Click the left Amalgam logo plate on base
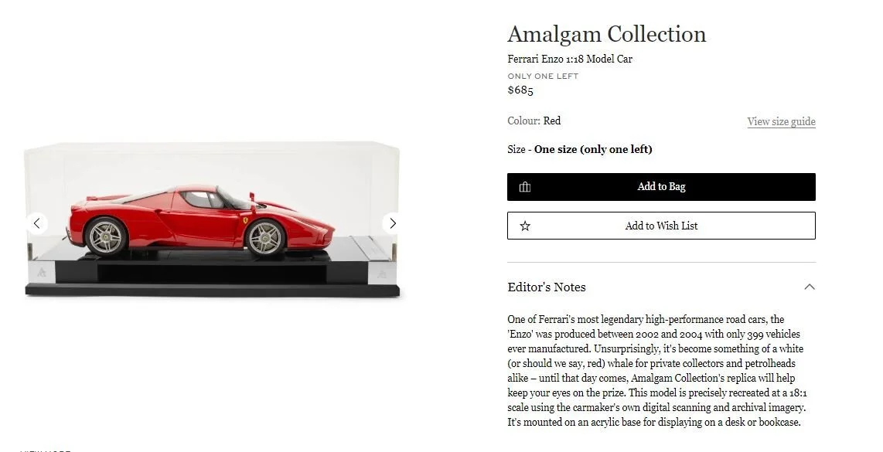This screenshot has height=452, width=883. (x=42, y=273)
